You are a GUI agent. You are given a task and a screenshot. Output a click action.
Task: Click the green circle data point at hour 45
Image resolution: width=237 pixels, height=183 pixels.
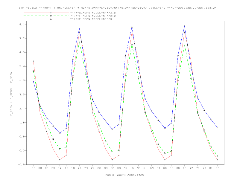[132, 45]
